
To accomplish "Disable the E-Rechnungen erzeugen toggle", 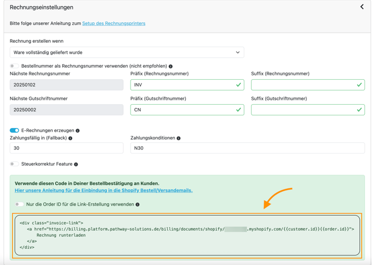I will point(14,131).
